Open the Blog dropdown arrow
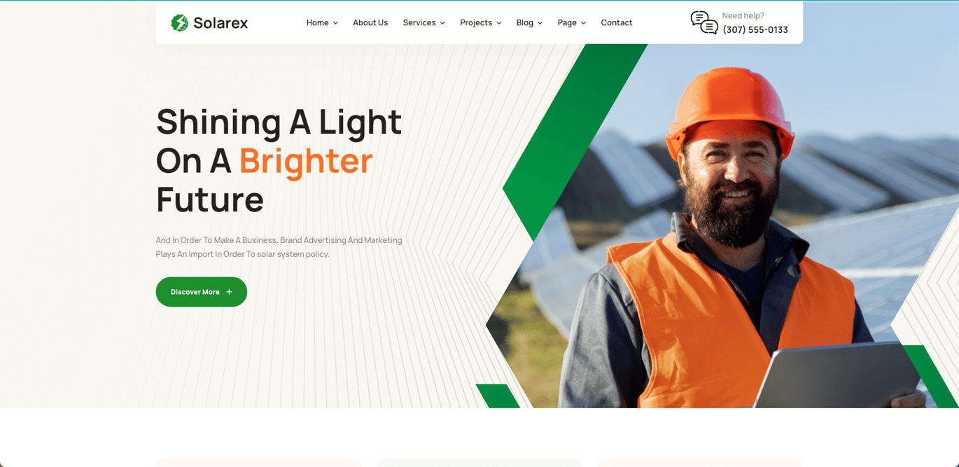 coord(540,23)
